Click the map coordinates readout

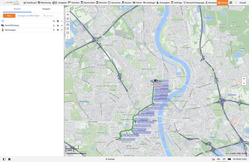coord(236,153)
